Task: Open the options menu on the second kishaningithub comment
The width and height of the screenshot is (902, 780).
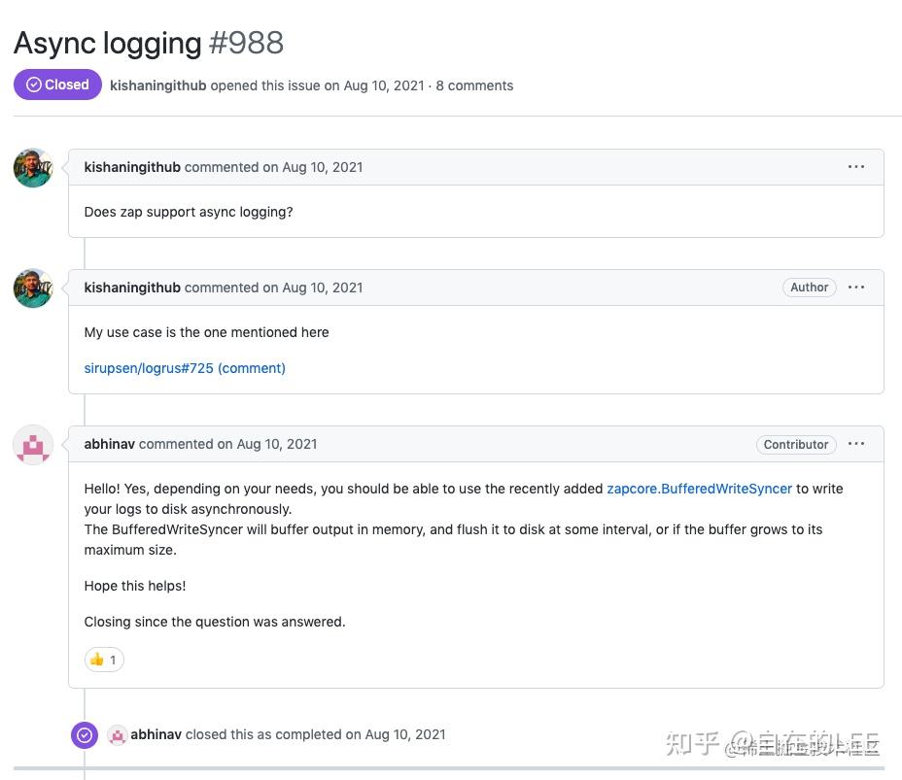Action: [x=856, y=287]
